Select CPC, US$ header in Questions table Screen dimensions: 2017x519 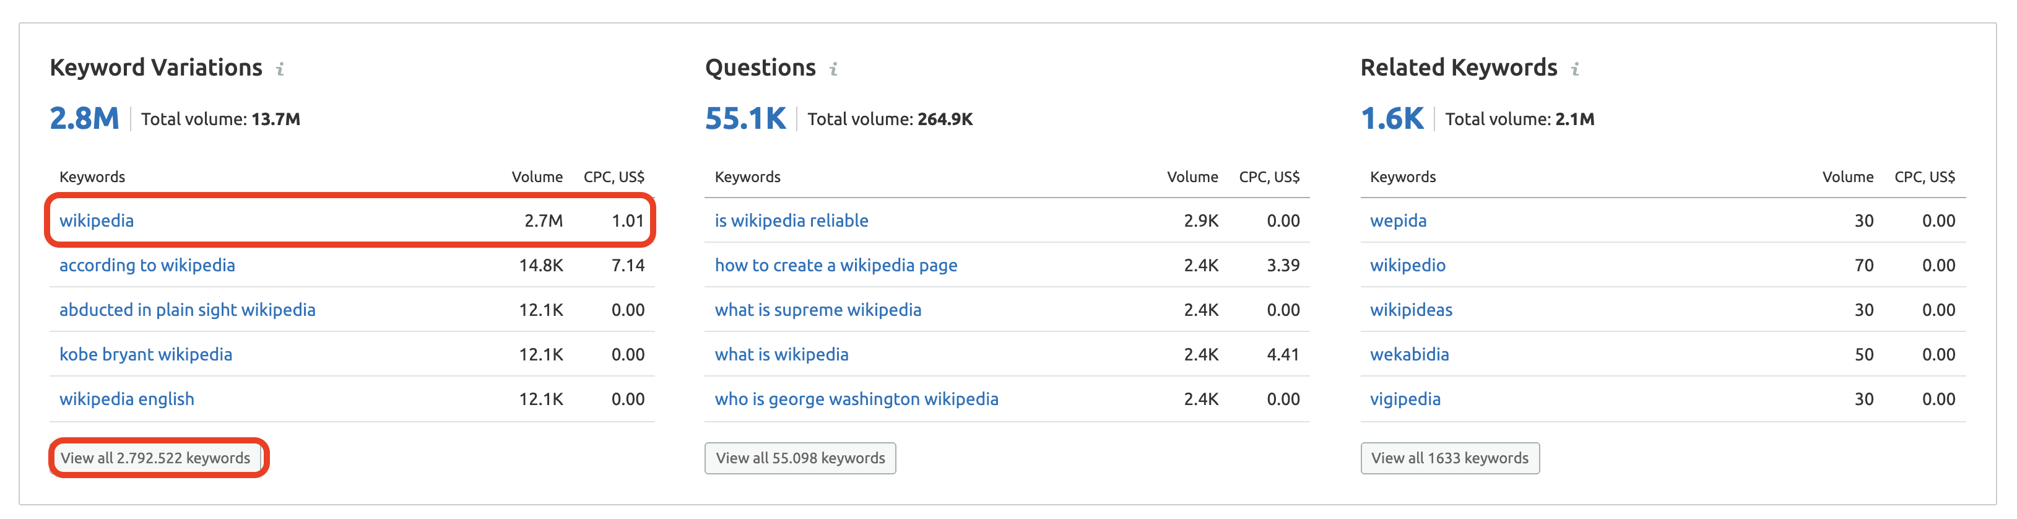click(1269, 177)
